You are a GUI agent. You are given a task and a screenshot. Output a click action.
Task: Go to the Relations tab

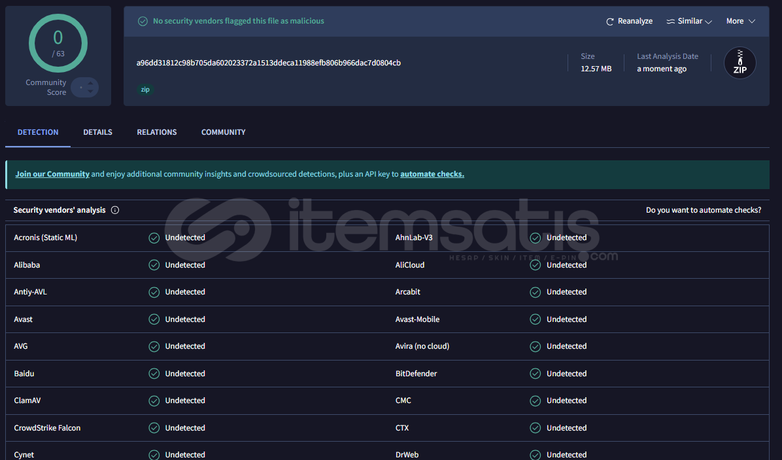(x=157, y=132)
